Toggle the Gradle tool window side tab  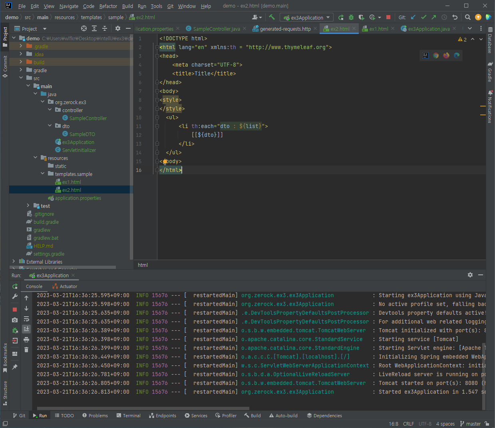point(490,71)
